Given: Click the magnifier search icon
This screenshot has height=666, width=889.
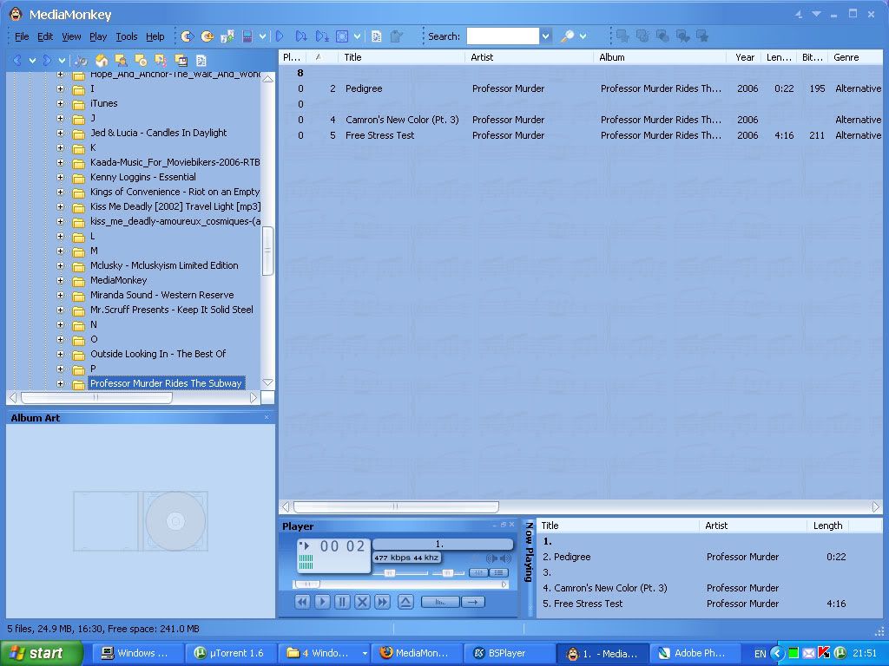Looking at the screenshot, I should (567, 36).
